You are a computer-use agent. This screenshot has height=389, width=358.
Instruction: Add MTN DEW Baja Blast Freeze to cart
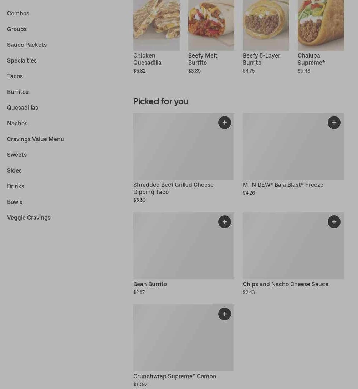(x=334, y=123)
